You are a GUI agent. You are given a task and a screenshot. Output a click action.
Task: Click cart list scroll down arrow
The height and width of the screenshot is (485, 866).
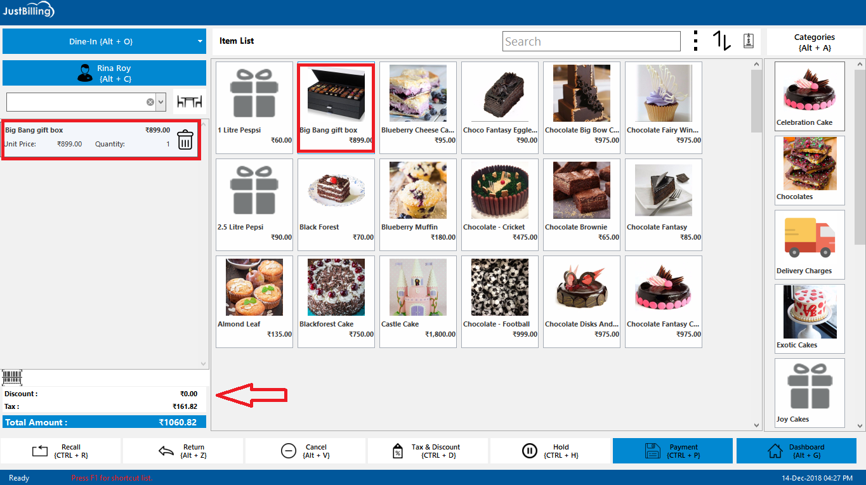(204, 364)
